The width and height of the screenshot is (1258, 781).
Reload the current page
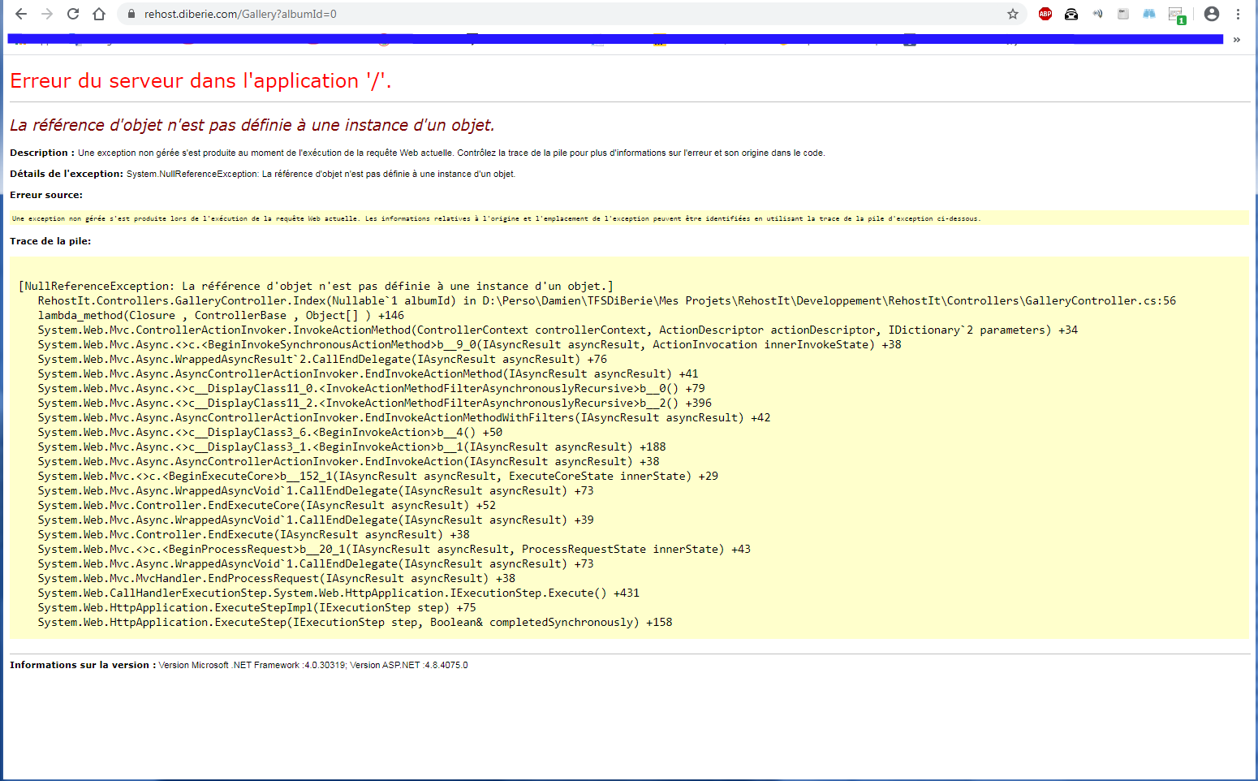[x=73, y=14]
